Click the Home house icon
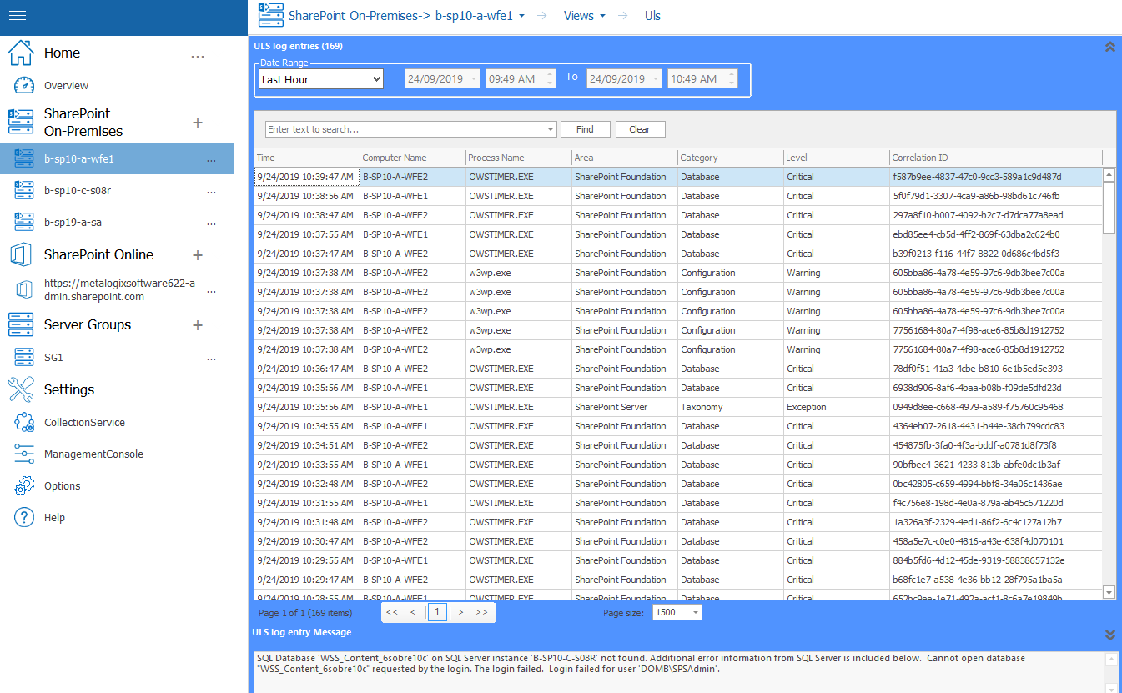Viewport: 1122px width, 693px height. point(21,53)
